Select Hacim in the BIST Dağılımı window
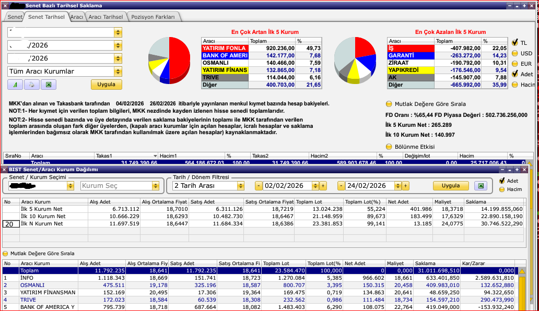The width and height of the screenshot is (539, 311). [502, 189]
